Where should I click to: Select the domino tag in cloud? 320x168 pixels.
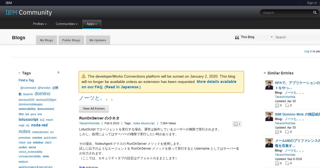(x=42, y=94)
